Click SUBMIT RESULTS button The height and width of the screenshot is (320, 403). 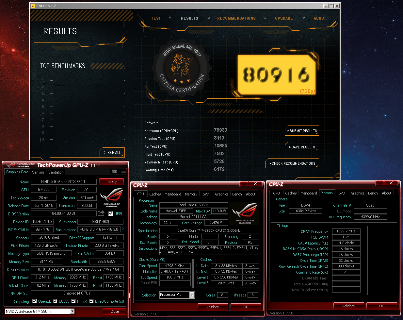[x=302, y=131]
